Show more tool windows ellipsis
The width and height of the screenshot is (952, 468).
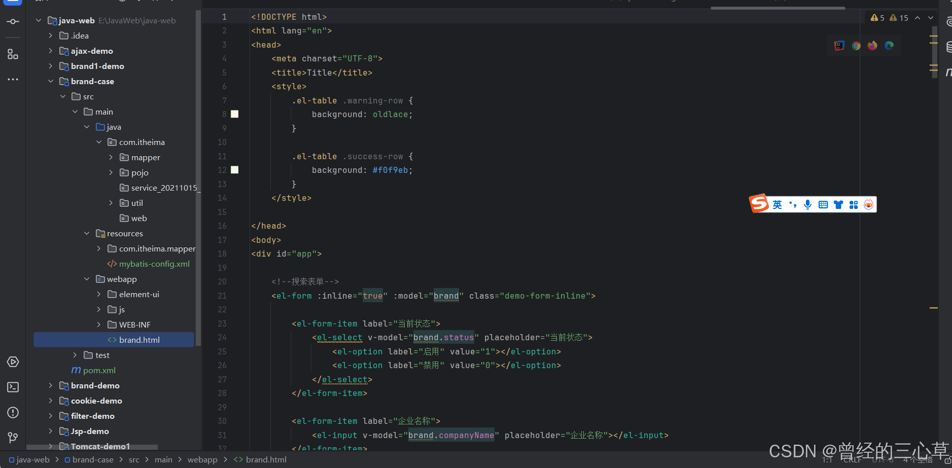(13, 80)
